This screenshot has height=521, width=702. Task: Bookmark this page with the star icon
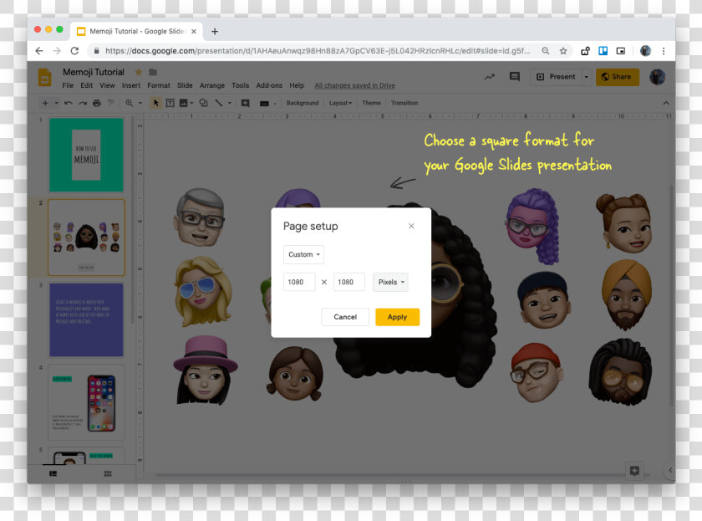[x=563, y=51]
